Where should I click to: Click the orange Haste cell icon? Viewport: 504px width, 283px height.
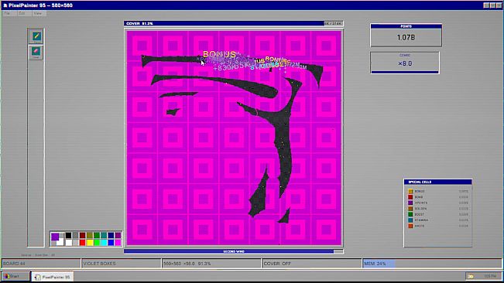pos(410,226)
